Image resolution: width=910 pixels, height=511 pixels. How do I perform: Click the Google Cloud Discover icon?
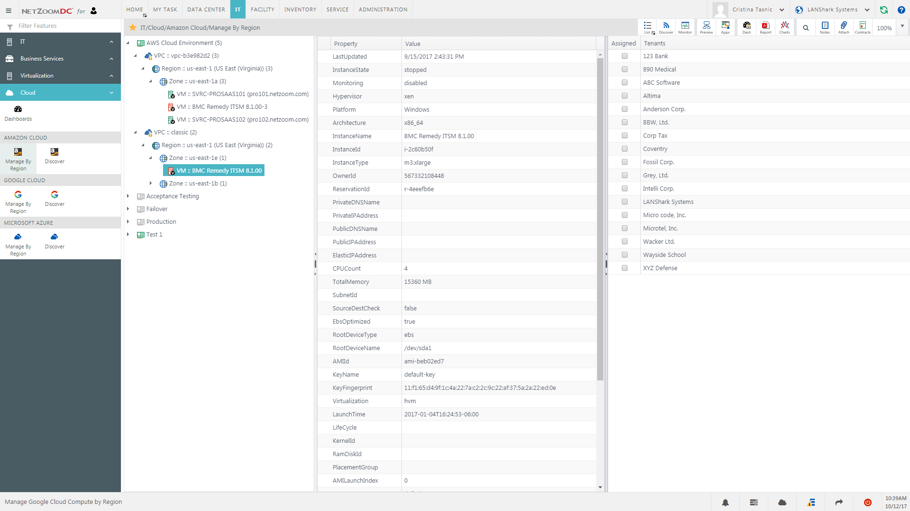pyautogui.click(x=55, y=198)
